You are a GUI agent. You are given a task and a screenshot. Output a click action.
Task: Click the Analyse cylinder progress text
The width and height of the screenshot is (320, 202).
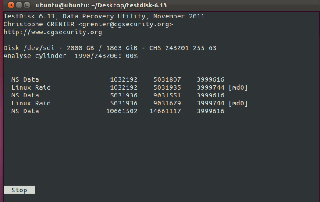tap(70, 56)
